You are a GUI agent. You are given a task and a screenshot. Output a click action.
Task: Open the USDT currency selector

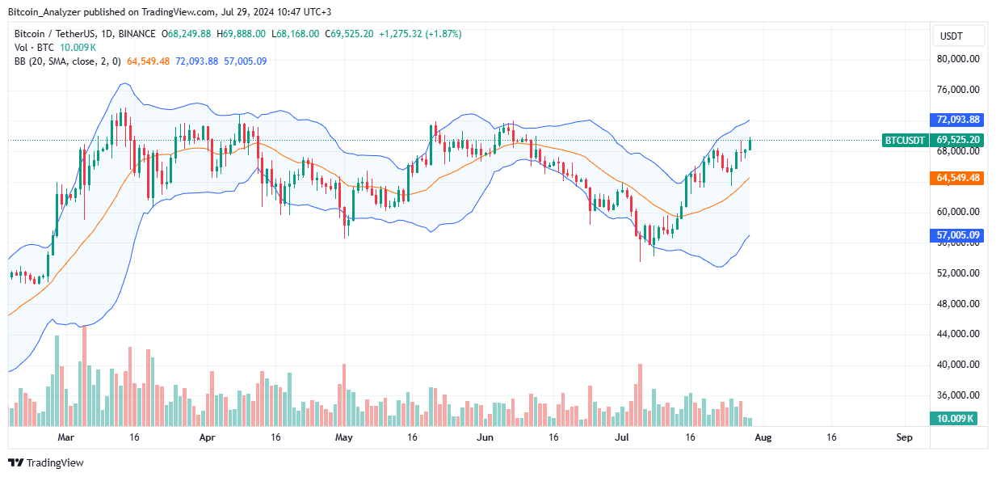pos(957,36)
